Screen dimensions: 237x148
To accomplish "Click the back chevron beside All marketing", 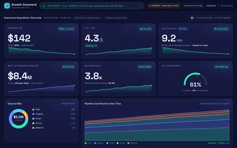I will coord(219,6).
